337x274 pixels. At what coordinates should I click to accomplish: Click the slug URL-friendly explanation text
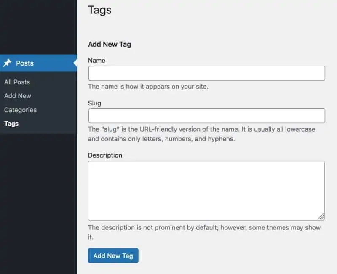201,134
